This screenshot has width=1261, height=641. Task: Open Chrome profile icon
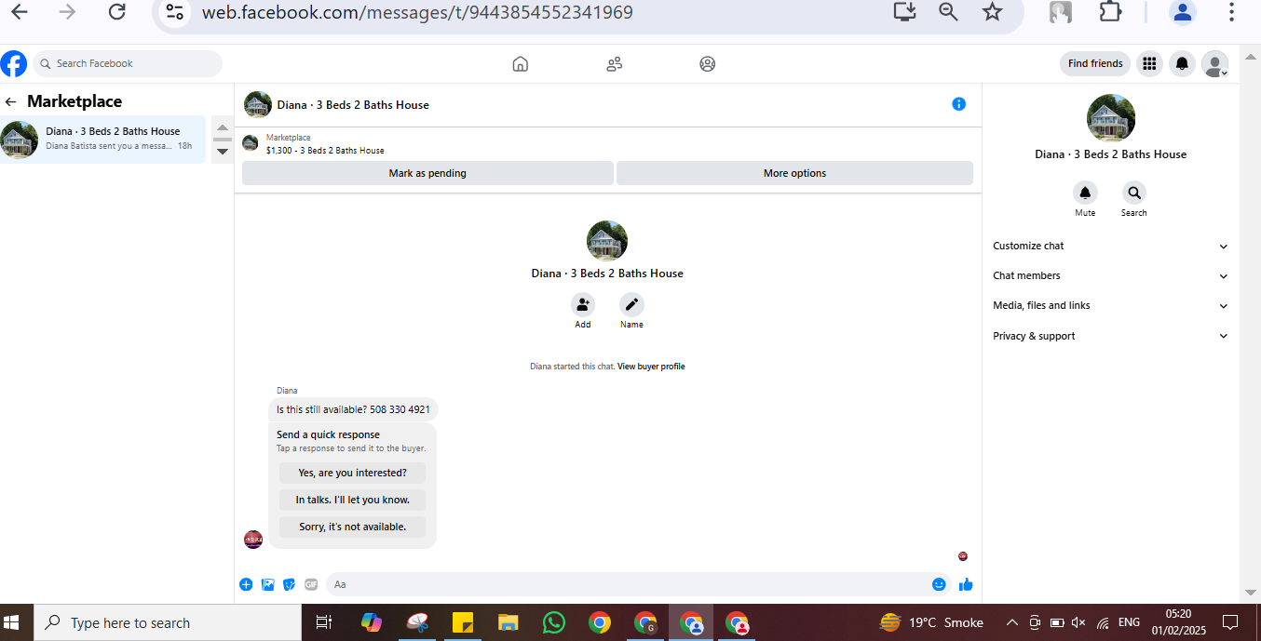pos(1183,12)
